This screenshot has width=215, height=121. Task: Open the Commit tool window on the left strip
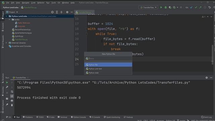(x=3, y=27)
